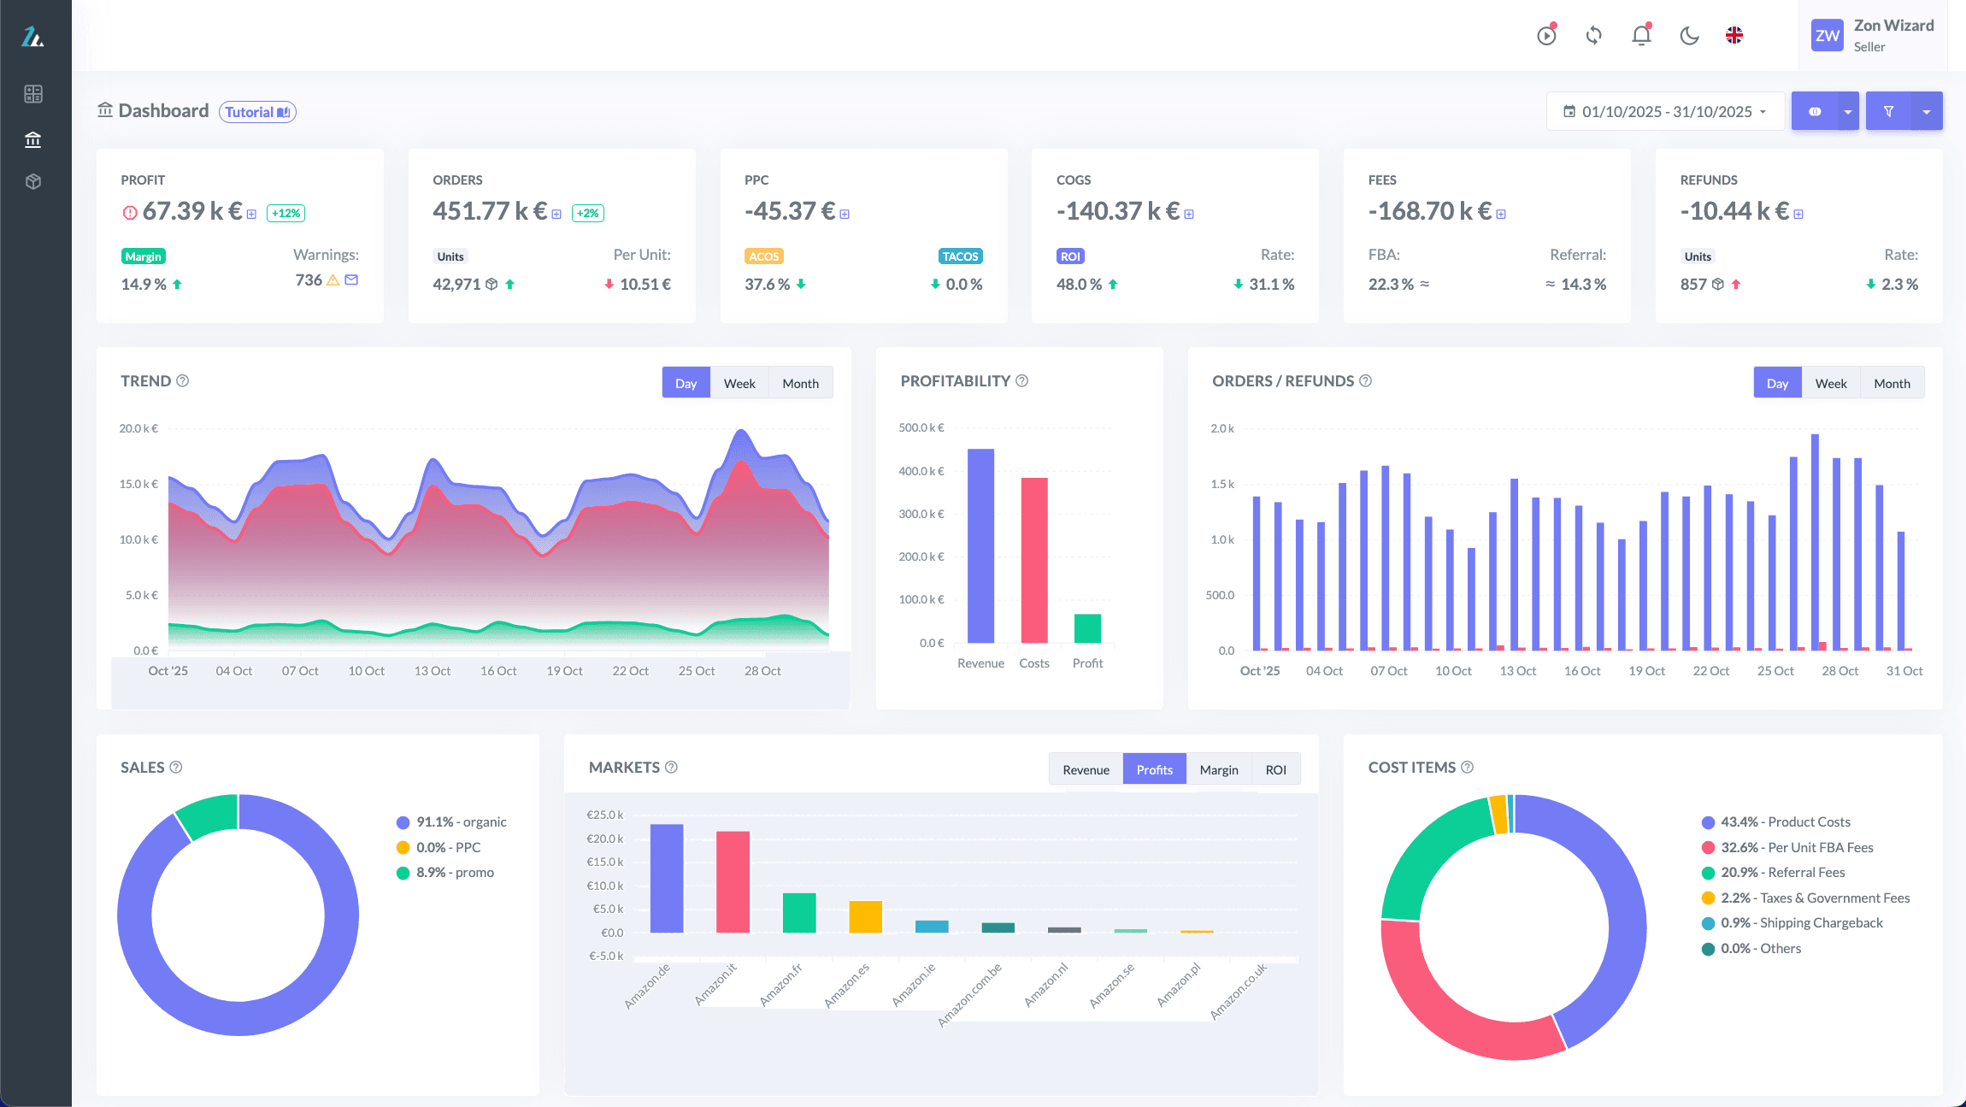Click the sync refresh icon in the header
The height and width of the screenshot is (1107, 1966).
coord(1593,36)
